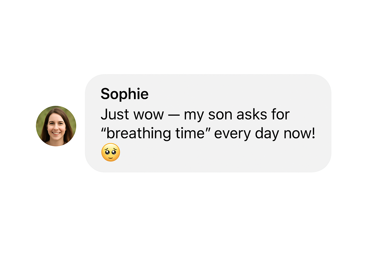Click the word "breathing" in the message
The height and width of the screenshot is (257, 386).
(139, 134)
